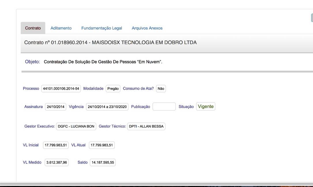Click the Saldo balance field
The height and width of the screenshot is (187, 313).
tap(103, 163)
